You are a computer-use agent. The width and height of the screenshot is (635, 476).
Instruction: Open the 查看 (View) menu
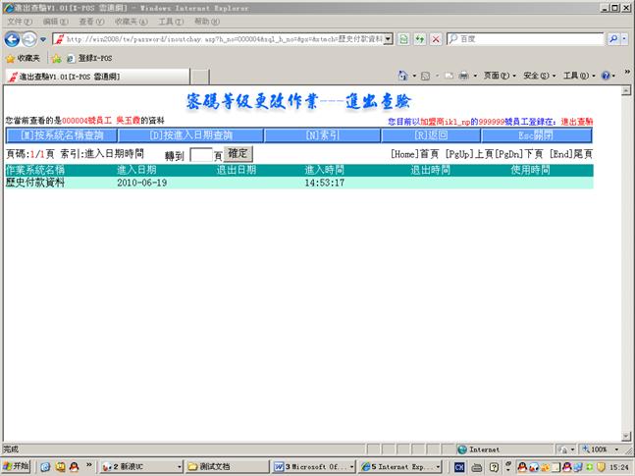click(86, 21)
